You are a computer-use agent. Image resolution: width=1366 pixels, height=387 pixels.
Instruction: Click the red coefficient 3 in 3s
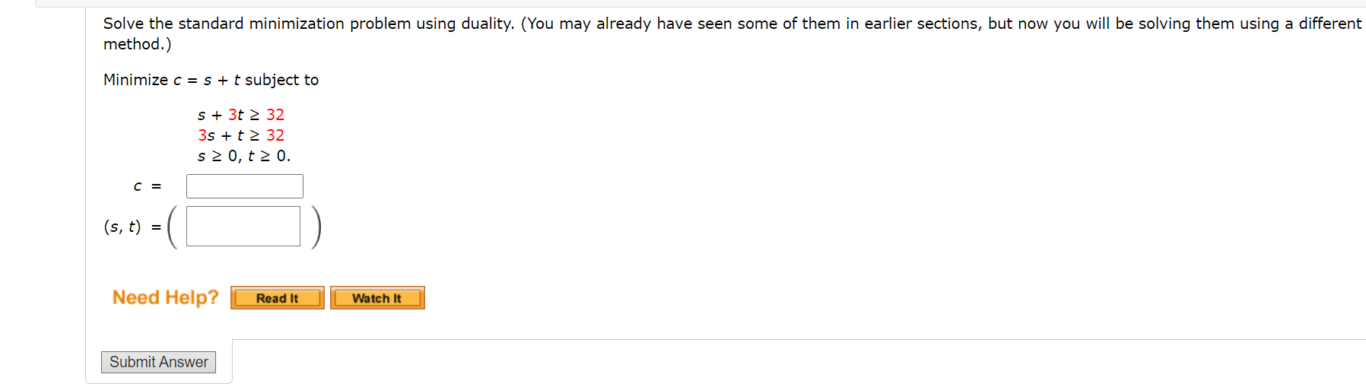[x=202, y=135]
